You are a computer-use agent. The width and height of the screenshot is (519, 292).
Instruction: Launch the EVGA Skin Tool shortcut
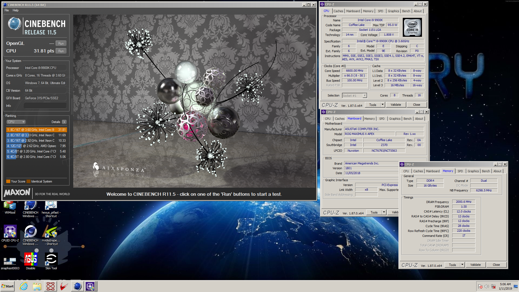[51, 261]
